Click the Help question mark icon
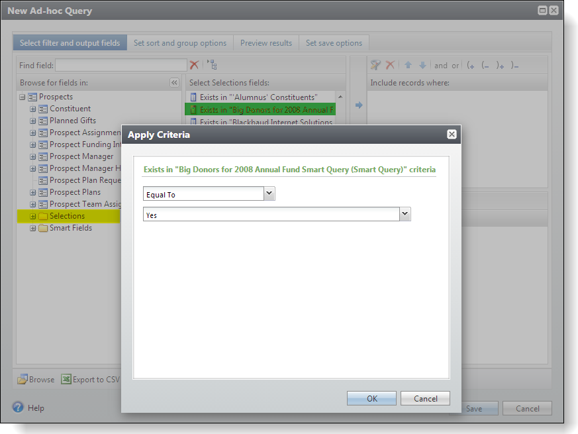 19,407
